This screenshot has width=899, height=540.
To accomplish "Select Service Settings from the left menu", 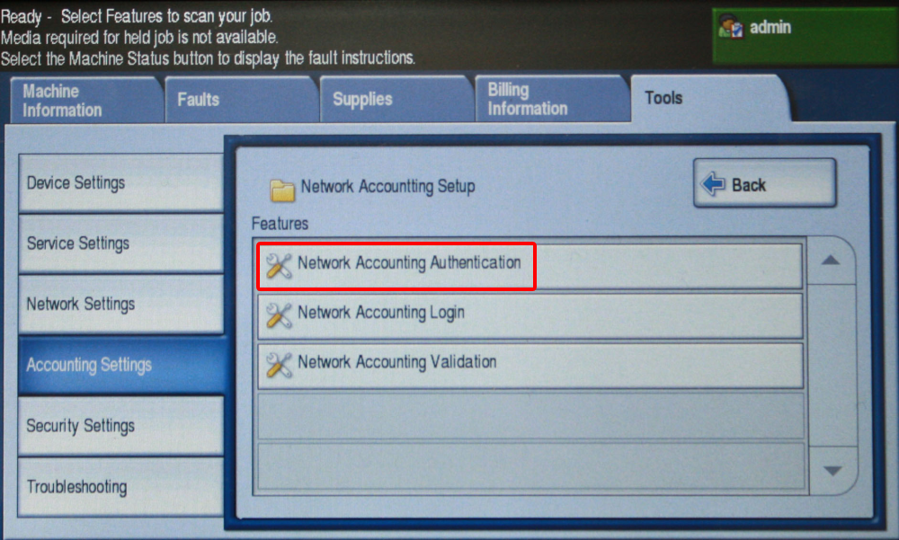I will 119,243.
